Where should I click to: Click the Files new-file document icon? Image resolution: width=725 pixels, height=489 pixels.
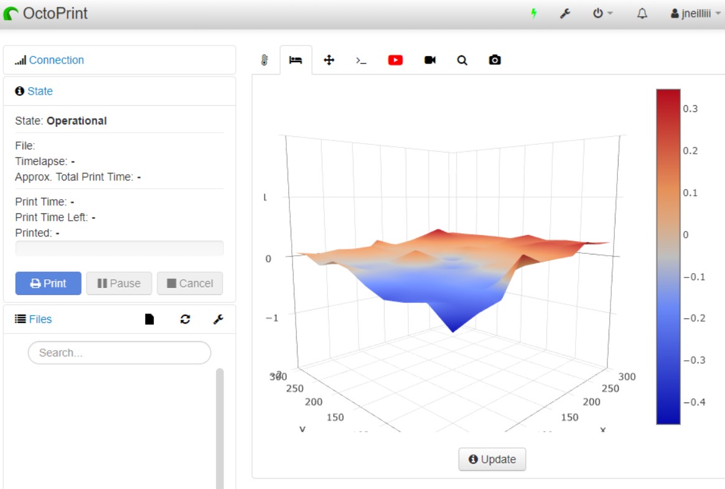pyautogui.click(x=149, y=319)
